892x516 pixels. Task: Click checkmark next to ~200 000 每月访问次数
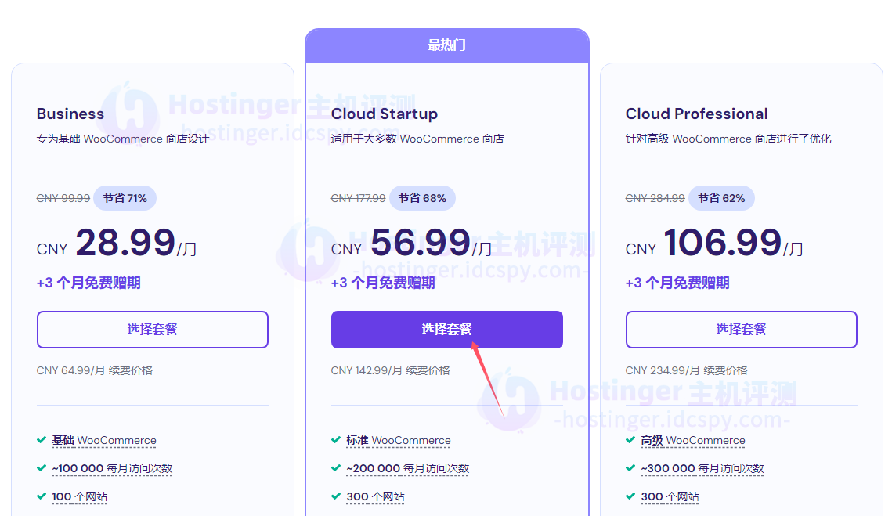336,468
